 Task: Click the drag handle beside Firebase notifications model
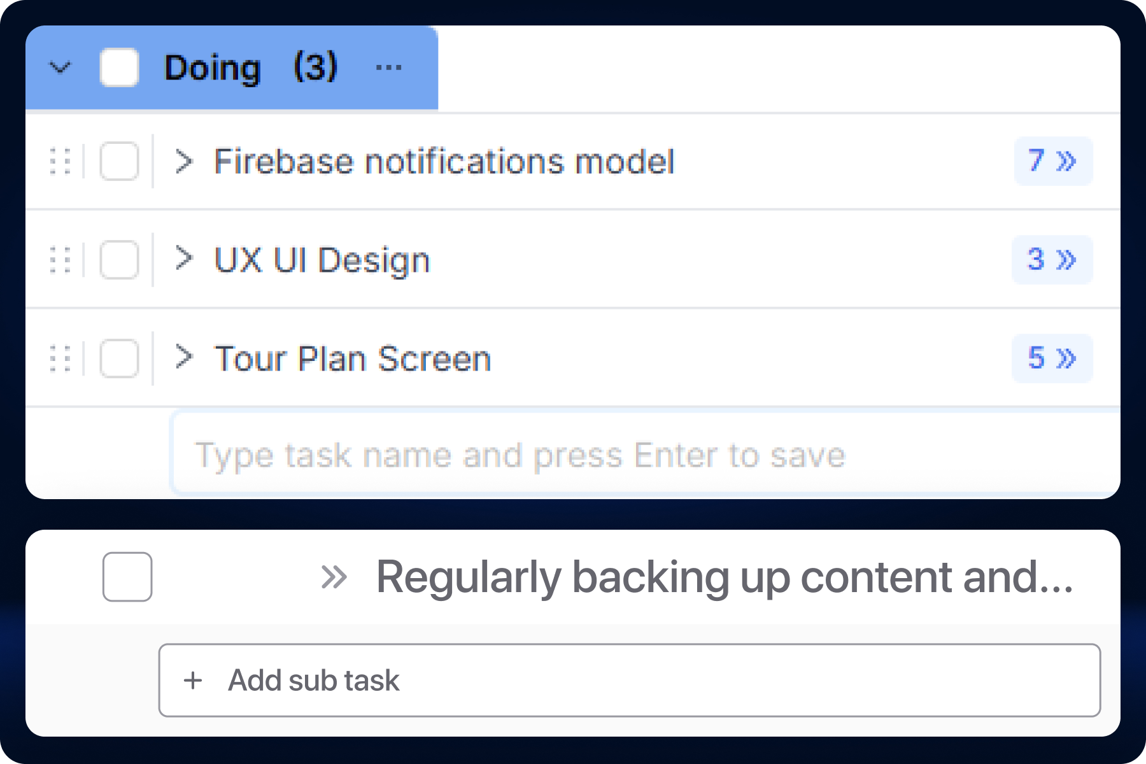point(59,161)
